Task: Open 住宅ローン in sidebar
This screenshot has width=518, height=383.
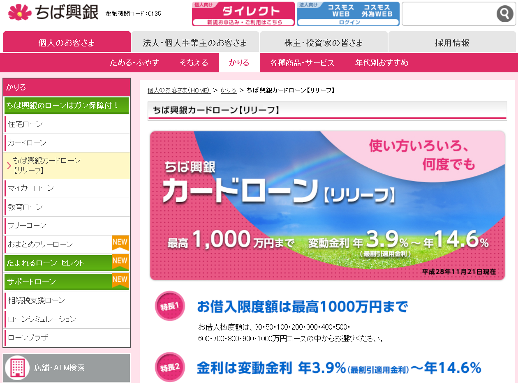Action: (67, 124)
